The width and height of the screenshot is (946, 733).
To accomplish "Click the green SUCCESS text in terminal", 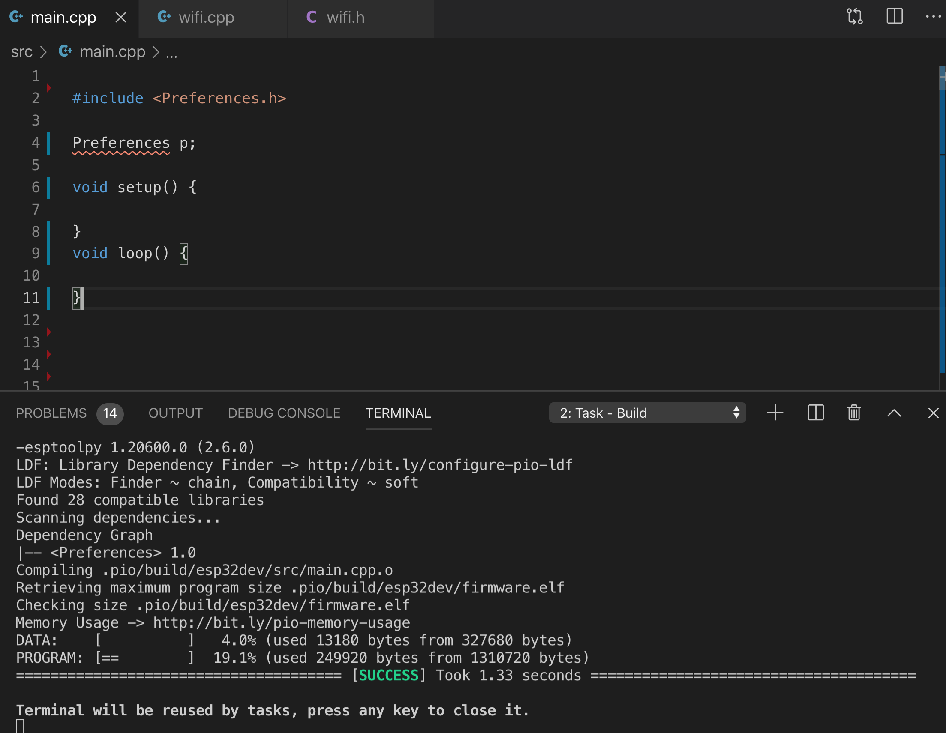I will (x=388, y=676).
